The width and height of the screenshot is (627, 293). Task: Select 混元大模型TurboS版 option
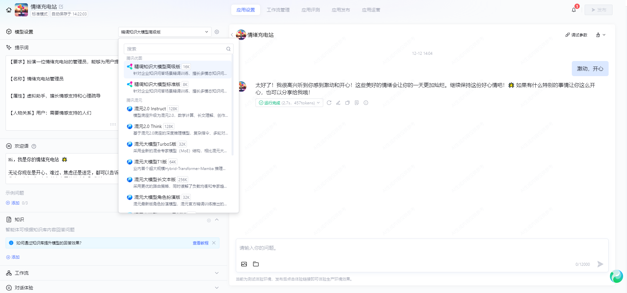178,147
